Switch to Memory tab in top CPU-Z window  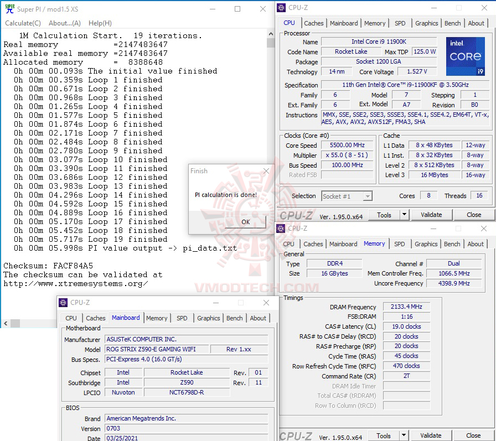tap(375, 23)
